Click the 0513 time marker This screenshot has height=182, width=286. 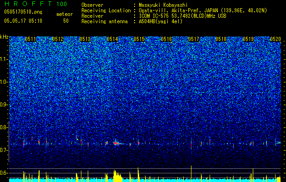[85, 39]
